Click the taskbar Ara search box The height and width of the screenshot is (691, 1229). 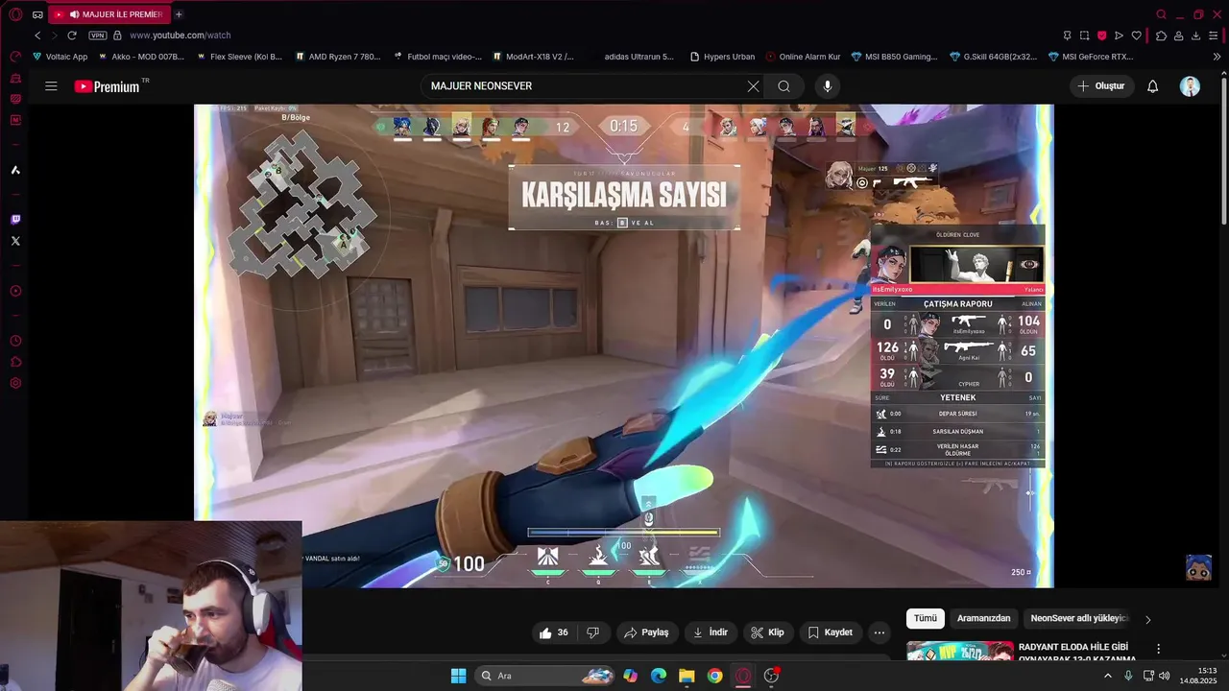tap(544, 676)
